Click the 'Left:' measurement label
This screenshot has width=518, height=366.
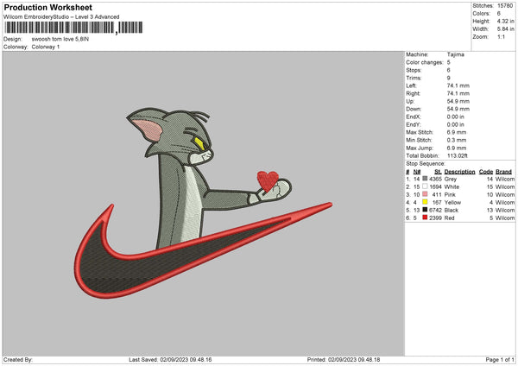411,85
